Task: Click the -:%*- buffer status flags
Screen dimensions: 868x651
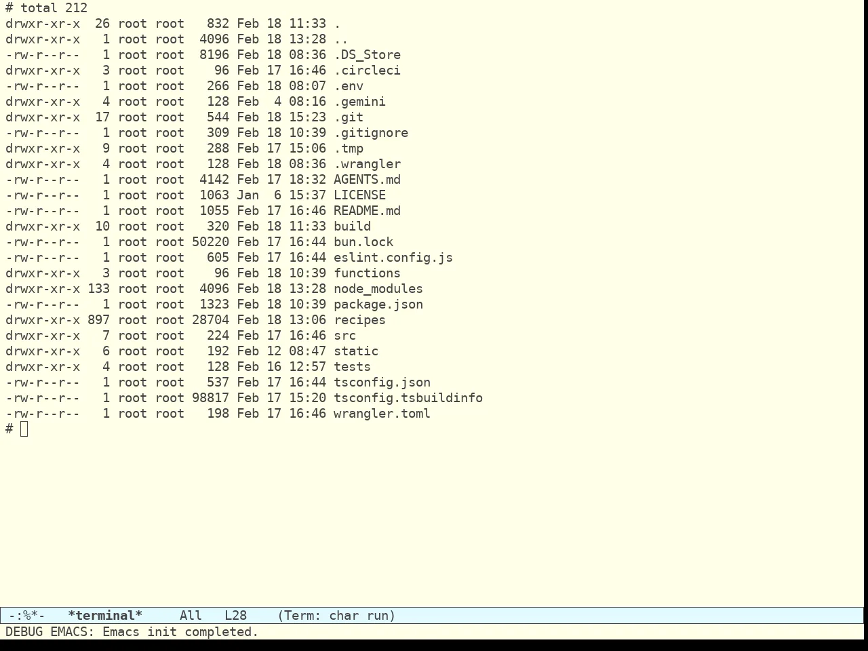Action: coord(27,616)
